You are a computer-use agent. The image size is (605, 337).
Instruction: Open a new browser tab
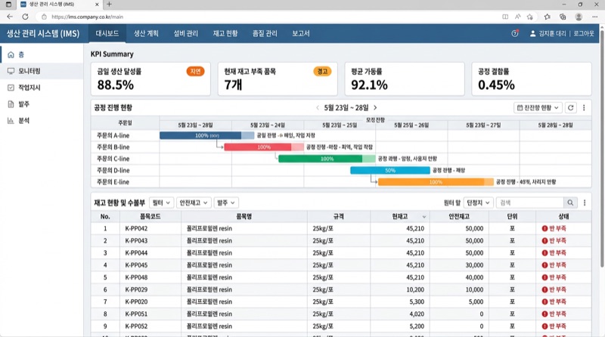(109, 5)
